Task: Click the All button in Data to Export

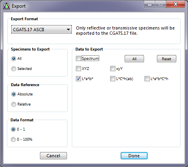Action: pyautogui.click(x=134, y=59)
